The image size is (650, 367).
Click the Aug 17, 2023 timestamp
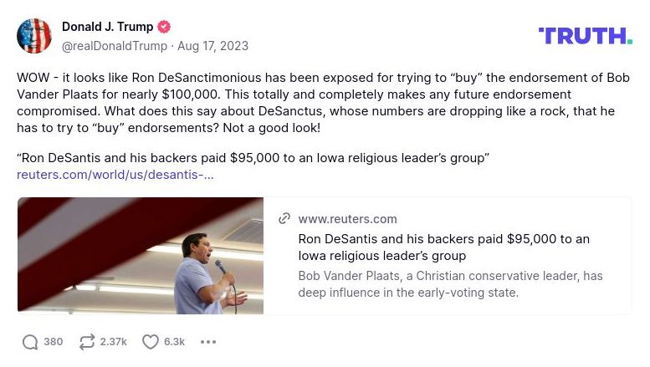click(212, 46)
